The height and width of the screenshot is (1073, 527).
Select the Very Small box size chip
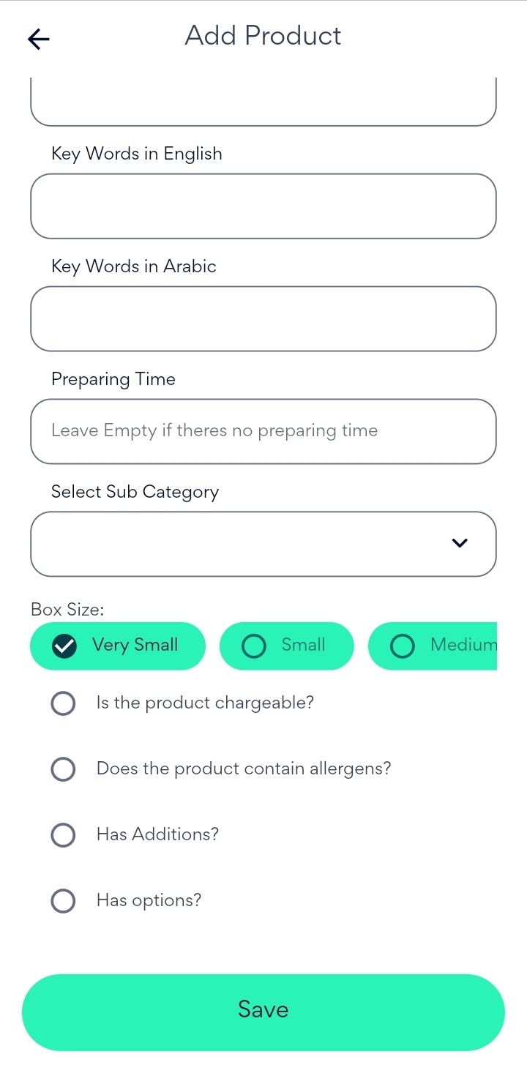(119, 646)
